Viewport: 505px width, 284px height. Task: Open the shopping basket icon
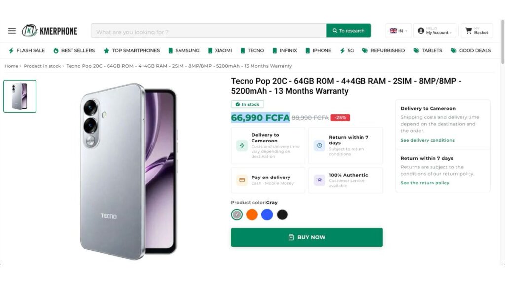[469, 31]
